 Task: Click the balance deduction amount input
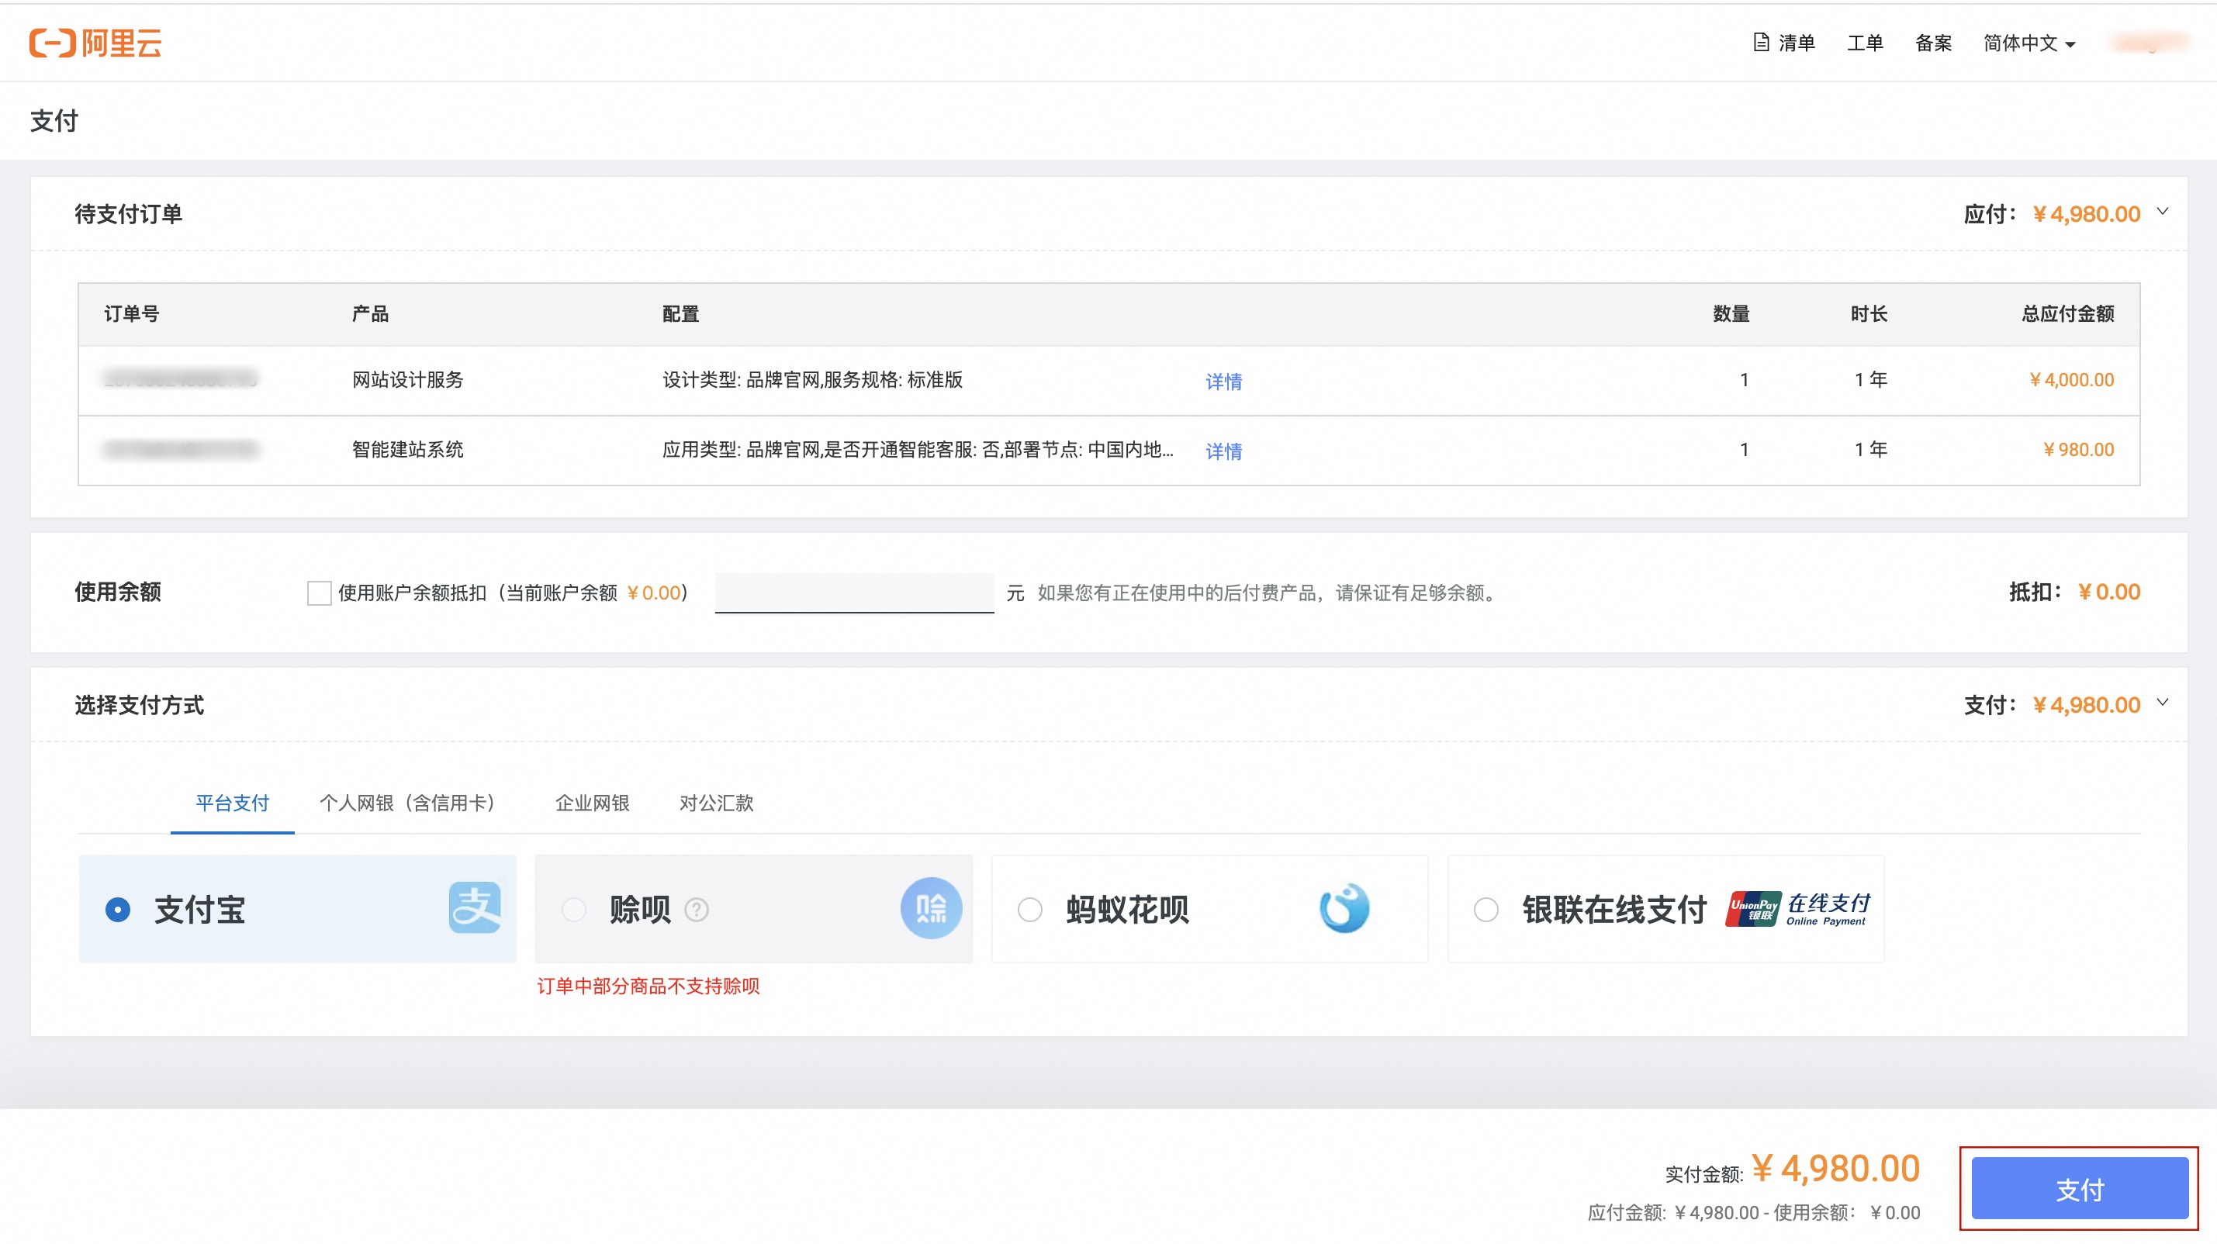coord(854,593)
